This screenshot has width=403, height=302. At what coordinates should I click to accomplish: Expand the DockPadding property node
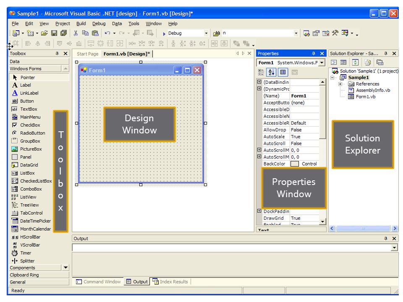pyautogui.click(x=259, y=211)
